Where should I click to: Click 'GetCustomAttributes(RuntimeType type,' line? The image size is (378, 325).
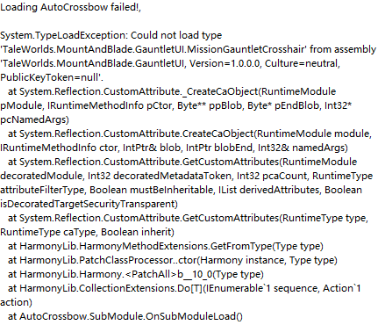(188, 218)
